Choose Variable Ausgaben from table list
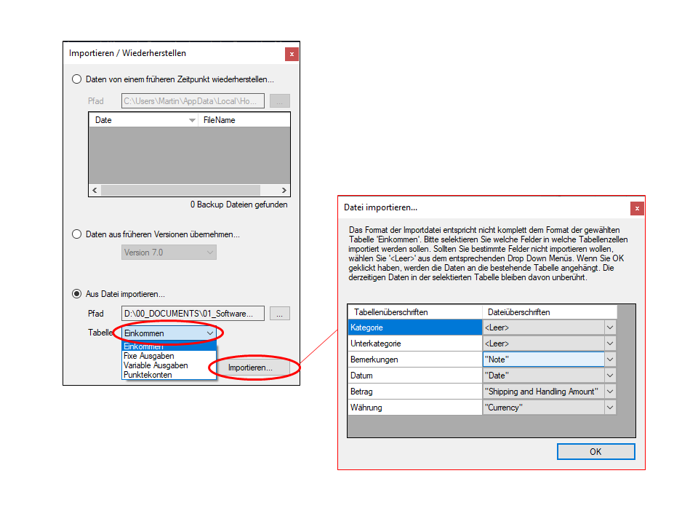Image resolution: width=698 pixels, height=524 pixels. [x=156, y=365]
